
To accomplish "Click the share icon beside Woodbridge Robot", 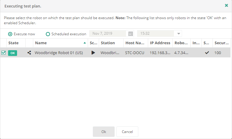I will [x=29, y=53].
